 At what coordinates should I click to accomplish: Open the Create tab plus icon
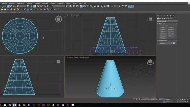[158, 16]
